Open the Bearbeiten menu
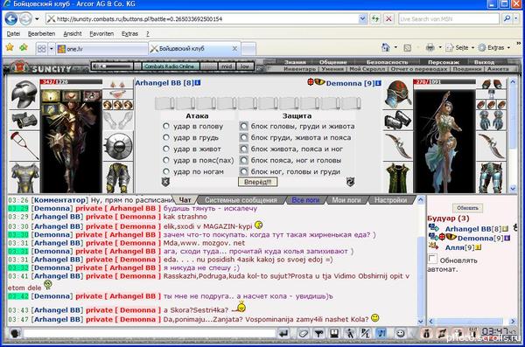Image resolution: width=525 pixels, height=347 pixels. click(x=41, y=34)
